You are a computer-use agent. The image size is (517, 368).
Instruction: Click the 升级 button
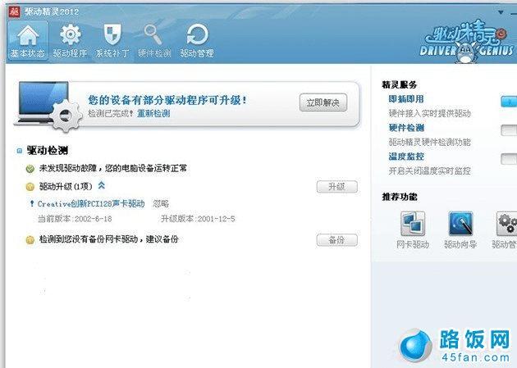click(336, 187)
